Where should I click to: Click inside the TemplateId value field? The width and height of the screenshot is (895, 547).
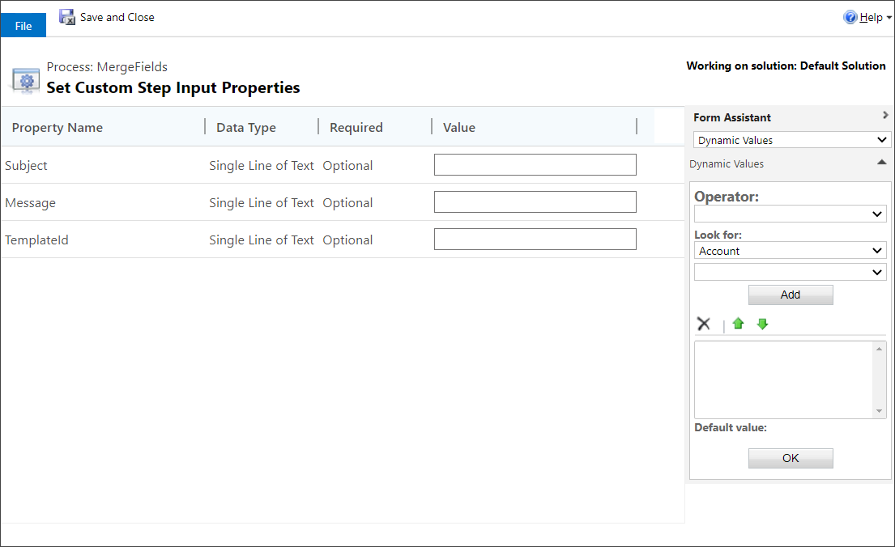point(535,239)
